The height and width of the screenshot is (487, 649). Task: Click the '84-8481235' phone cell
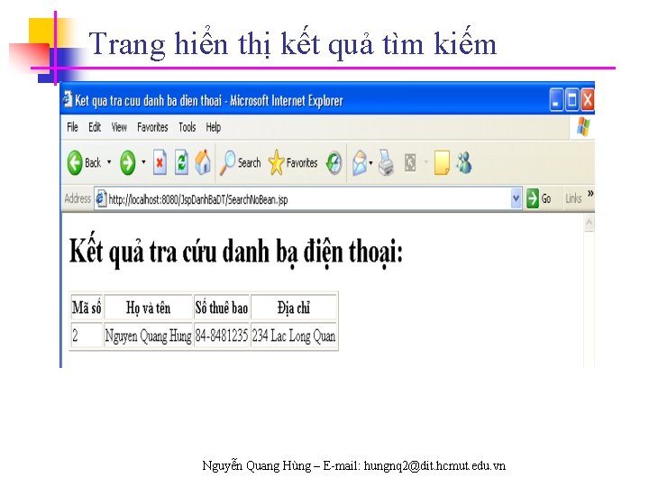point(222,335)
